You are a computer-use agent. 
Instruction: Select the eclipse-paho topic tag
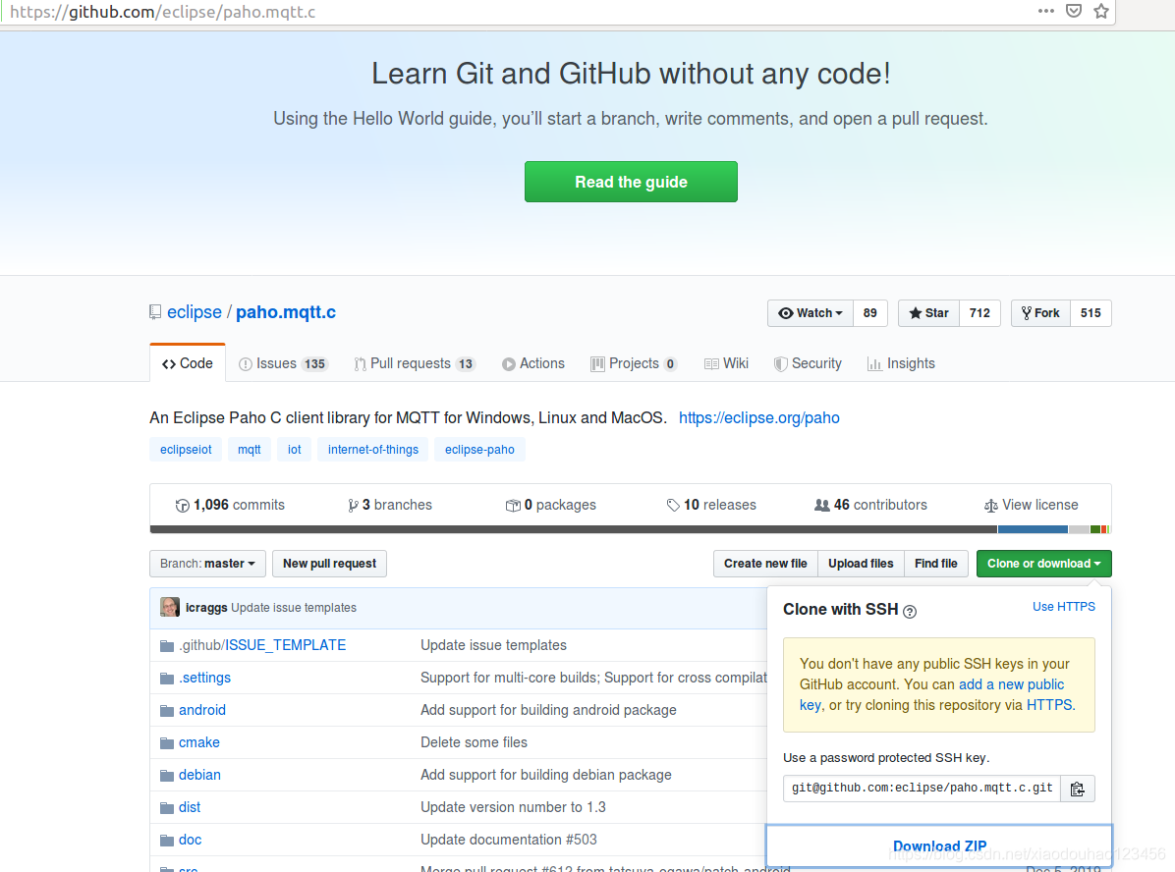pos(479,450)
